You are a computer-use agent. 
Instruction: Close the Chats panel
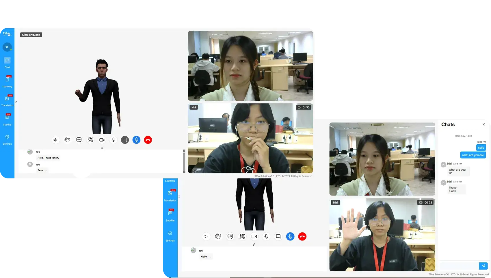(x=484, y=124)
